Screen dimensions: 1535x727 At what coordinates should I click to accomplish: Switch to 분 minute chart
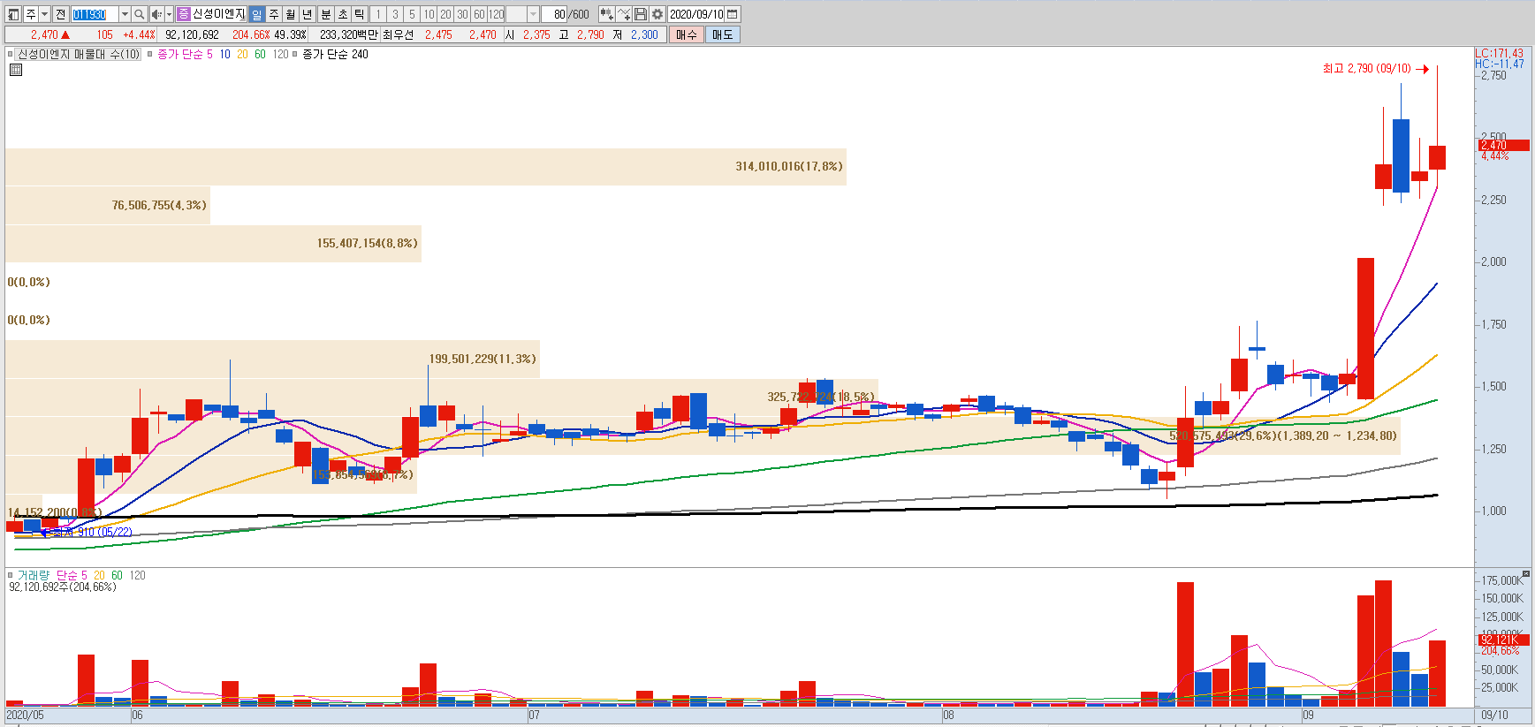[x=325, y=14]
